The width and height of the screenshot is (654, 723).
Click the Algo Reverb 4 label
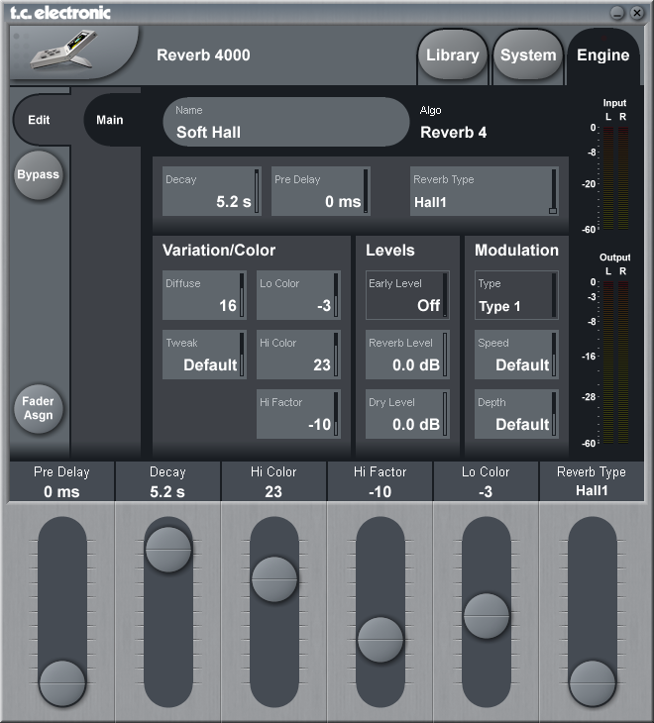click(x=454, y=123)
